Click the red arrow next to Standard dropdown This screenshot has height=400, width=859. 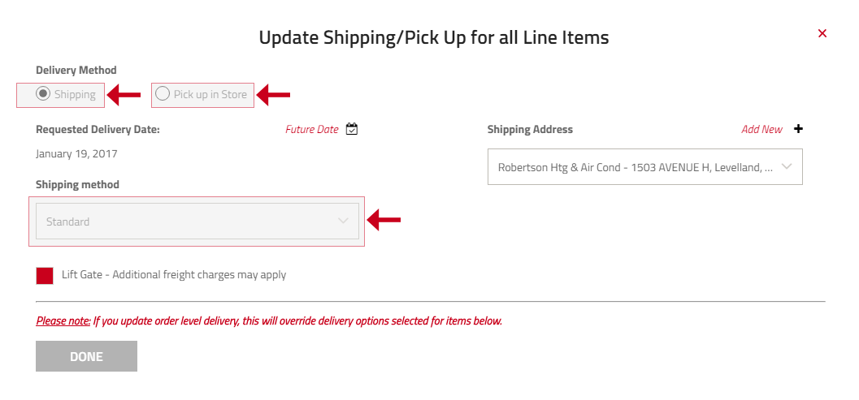pos(384,220)
